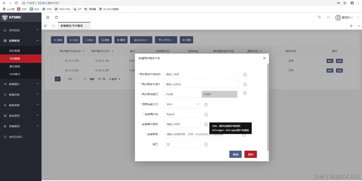Click the double right arrow in the tab bar
This screenshot has height=181, width=362.
[351, 26]
